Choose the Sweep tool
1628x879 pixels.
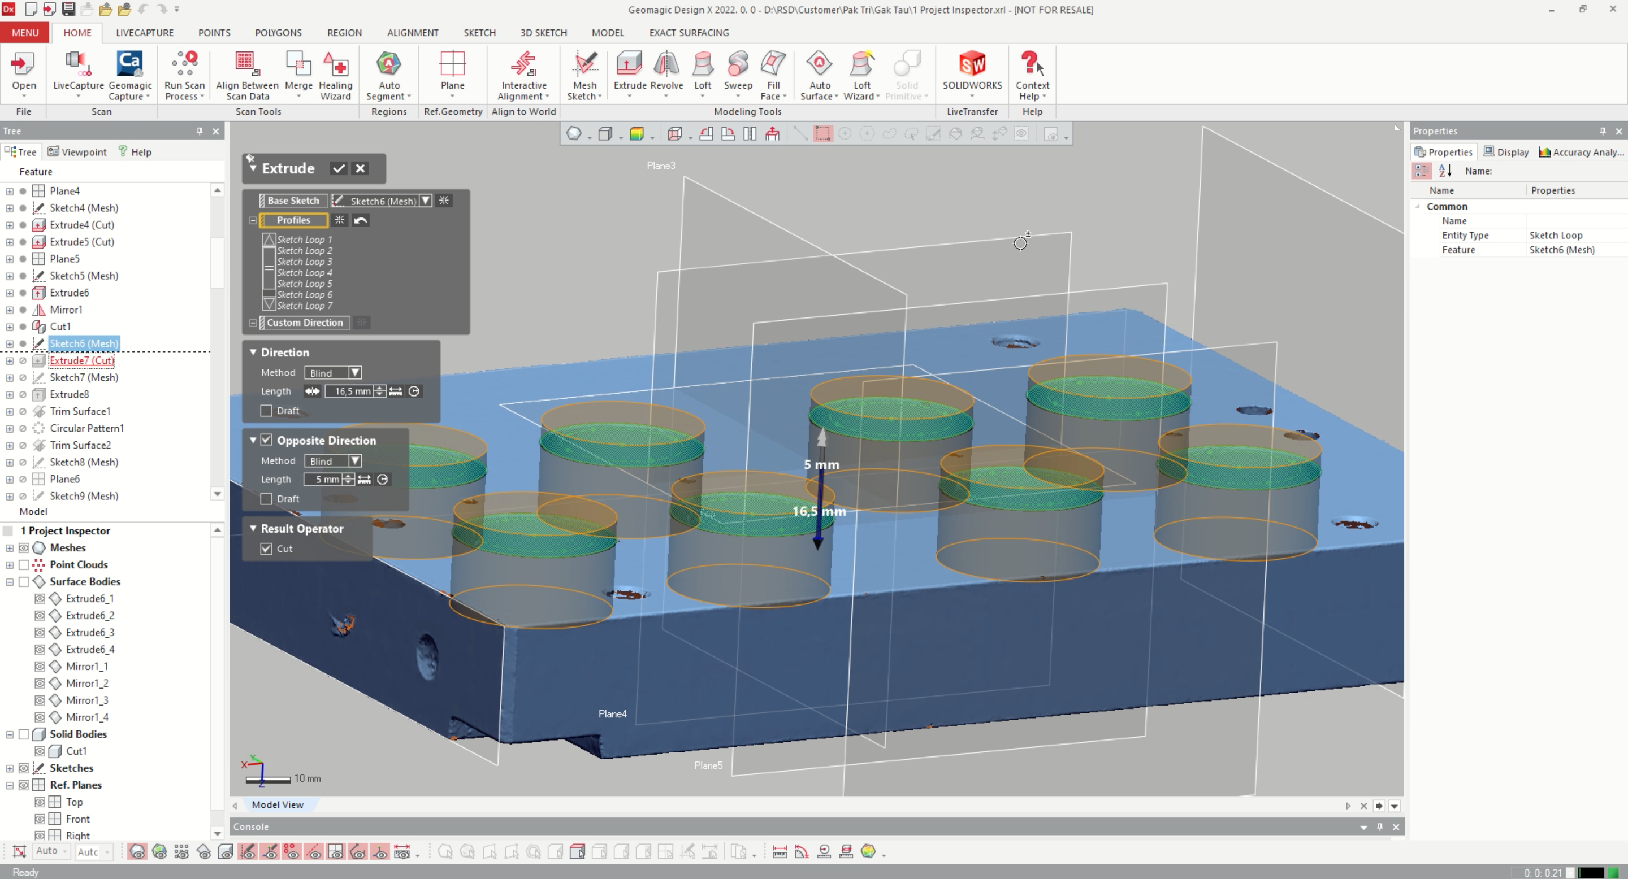point(738,75)
